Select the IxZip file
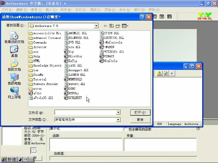 (71, 61)
